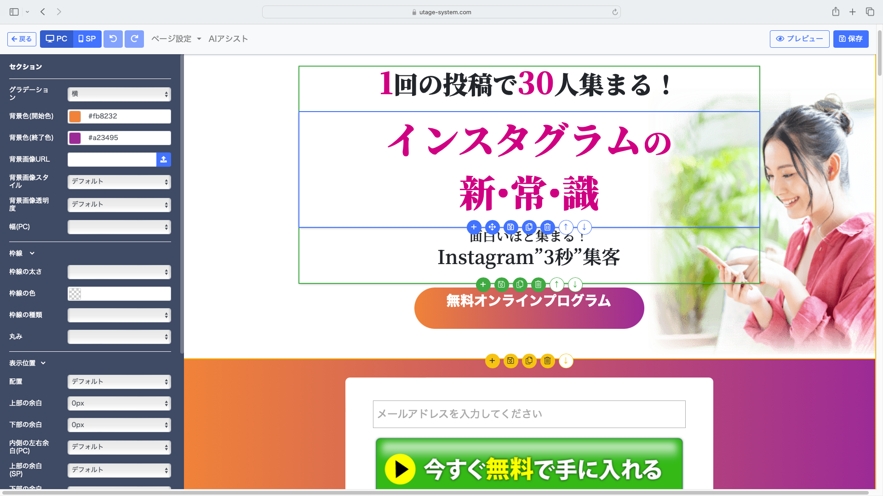Click the 保存 save button
883x496 pixels.
(851, 39)
